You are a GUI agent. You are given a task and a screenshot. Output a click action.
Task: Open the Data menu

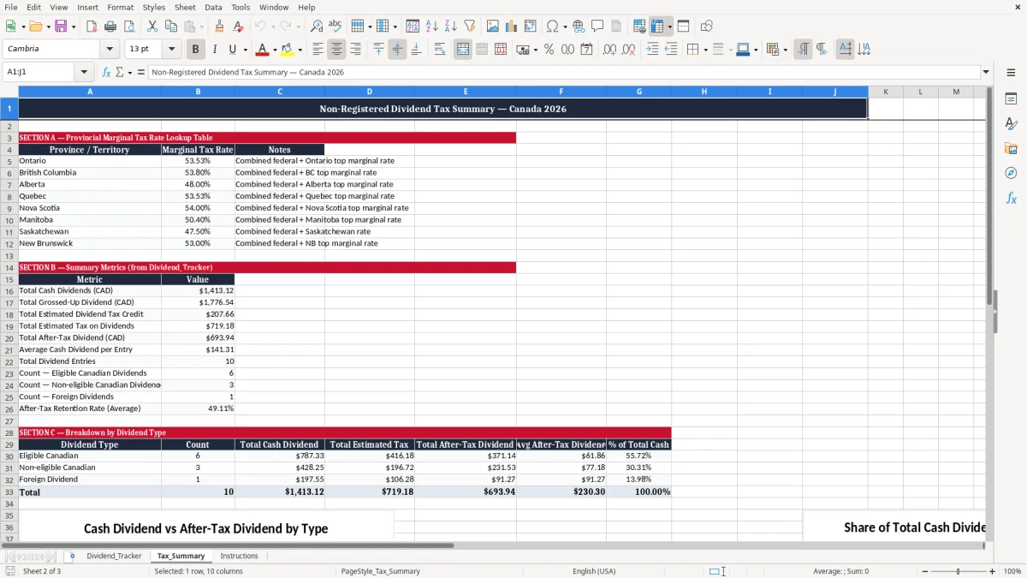click(213, 7)
